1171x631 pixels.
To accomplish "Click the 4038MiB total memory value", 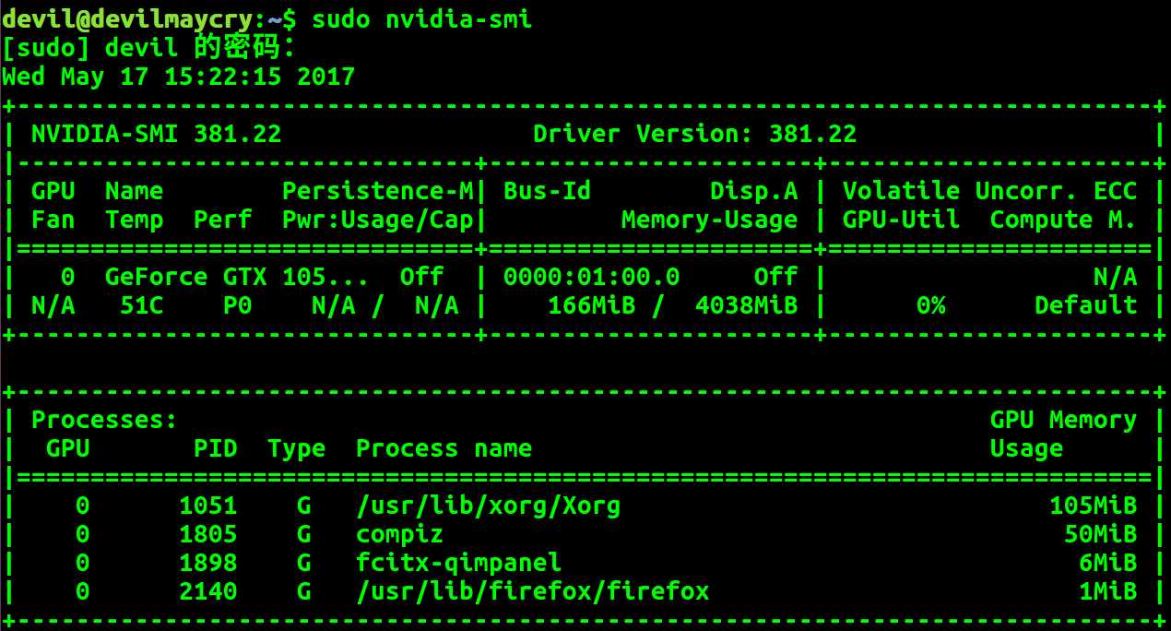I will (x=746, y=305).
